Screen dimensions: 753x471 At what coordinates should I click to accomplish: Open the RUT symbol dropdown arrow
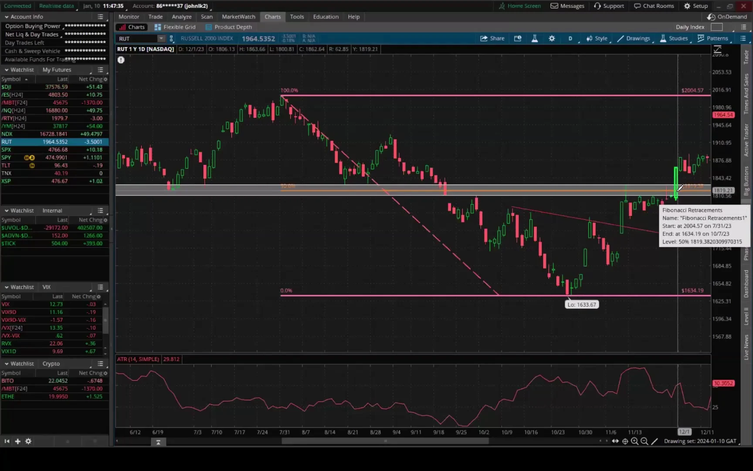coord(161,38)
